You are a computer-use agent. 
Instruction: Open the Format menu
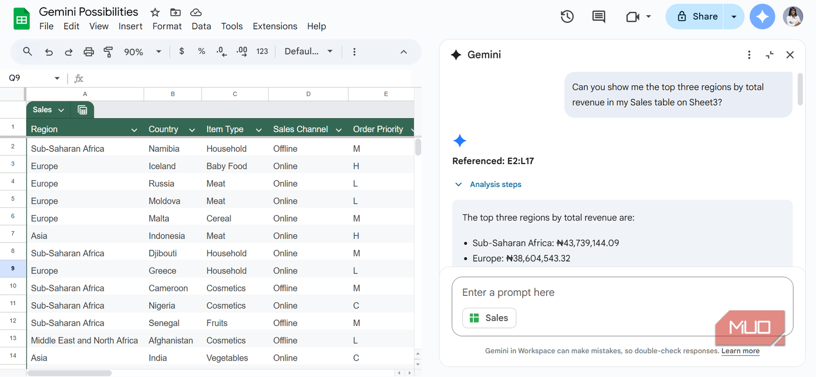coord(167,26)
